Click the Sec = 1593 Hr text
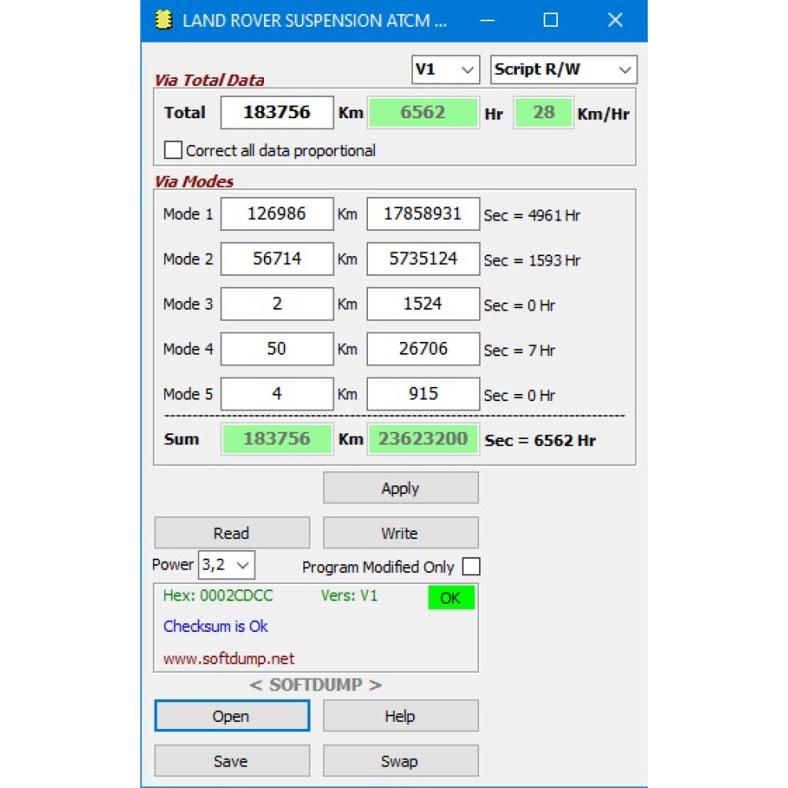The width and height of the screenshot is (788, 788). 532,260
